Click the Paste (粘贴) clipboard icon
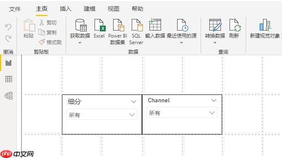Screen dimensions: 282x158 29,25
